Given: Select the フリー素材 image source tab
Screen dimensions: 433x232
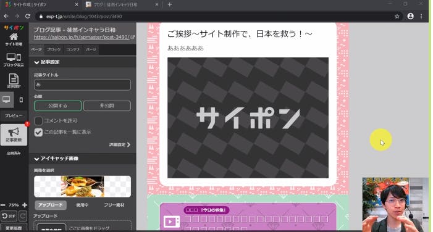Looking at the screenshot, I should click(114, 205).
